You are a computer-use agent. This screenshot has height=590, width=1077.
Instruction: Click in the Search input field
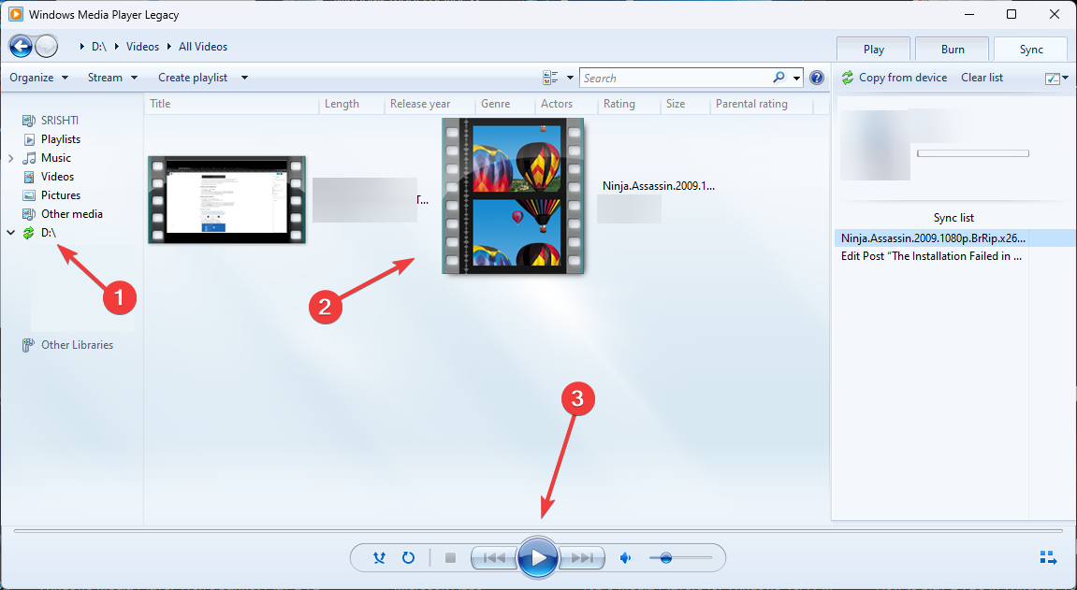[676, 78]
